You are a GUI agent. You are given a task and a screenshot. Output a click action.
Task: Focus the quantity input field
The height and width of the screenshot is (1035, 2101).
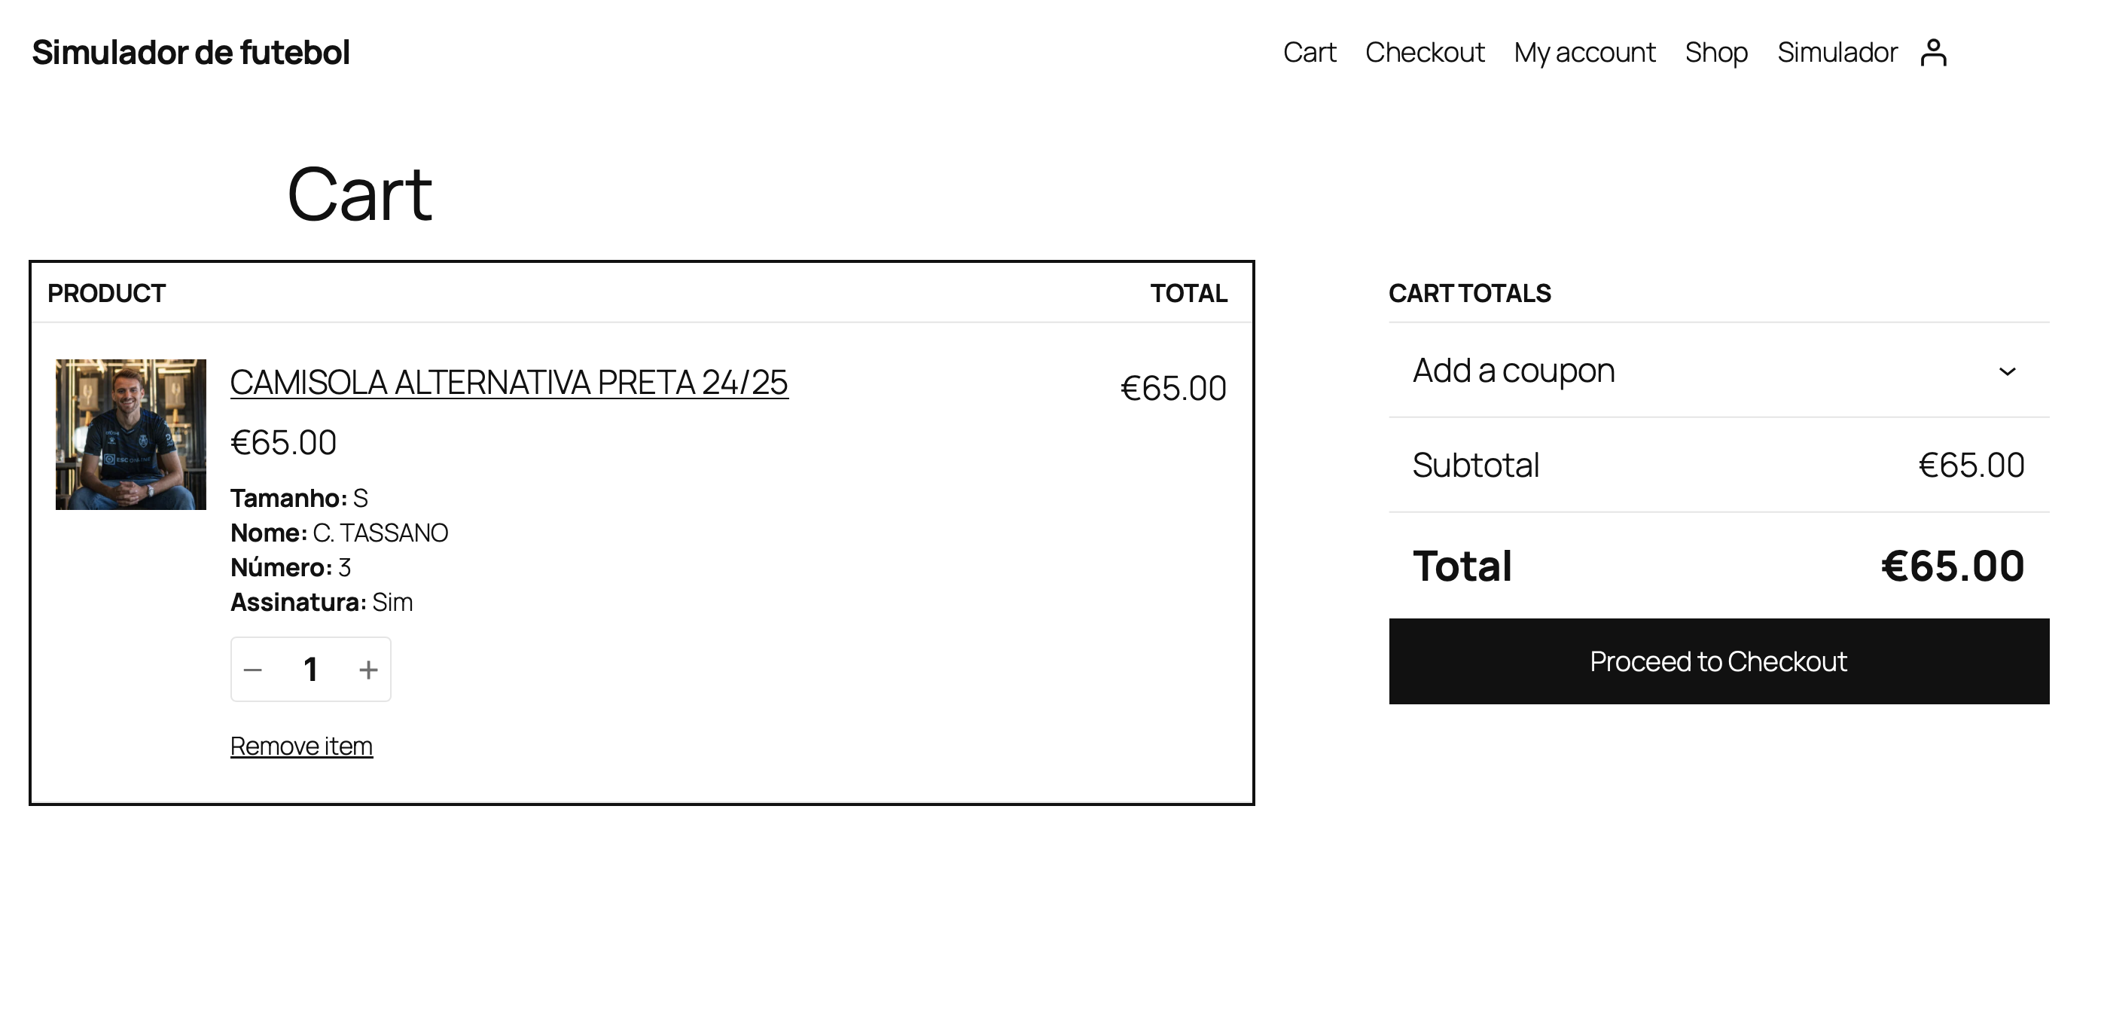click(311, 670)
